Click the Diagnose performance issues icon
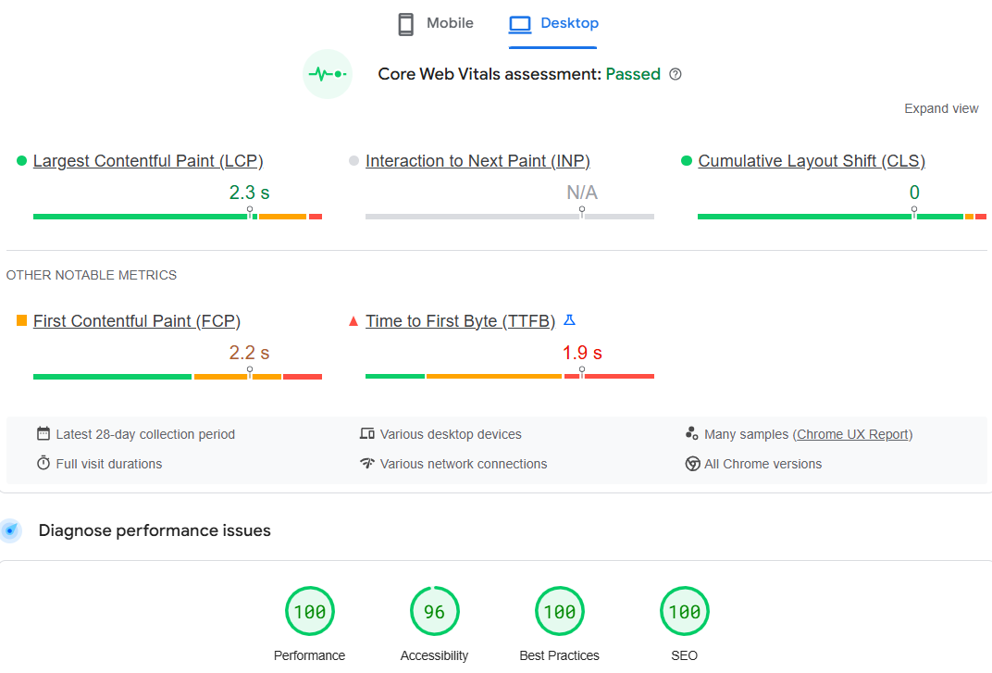 coord(10,530)
